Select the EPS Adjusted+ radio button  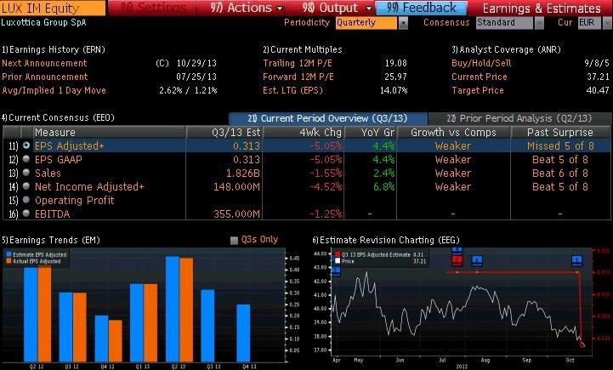pos(26,145)
